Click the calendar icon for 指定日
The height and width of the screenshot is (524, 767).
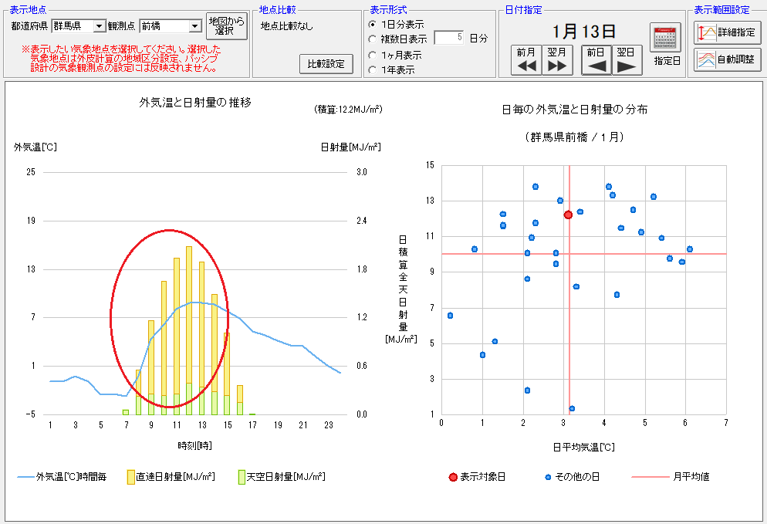click(x=665, y=39)
